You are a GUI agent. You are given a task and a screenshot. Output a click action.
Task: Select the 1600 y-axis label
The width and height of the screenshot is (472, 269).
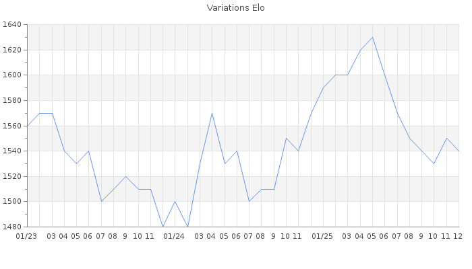(x=12, y=75)
